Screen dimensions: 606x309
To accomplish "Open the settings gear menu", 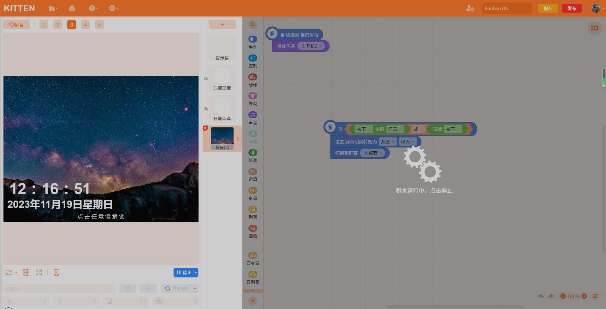I will click(x=113, y=9).
